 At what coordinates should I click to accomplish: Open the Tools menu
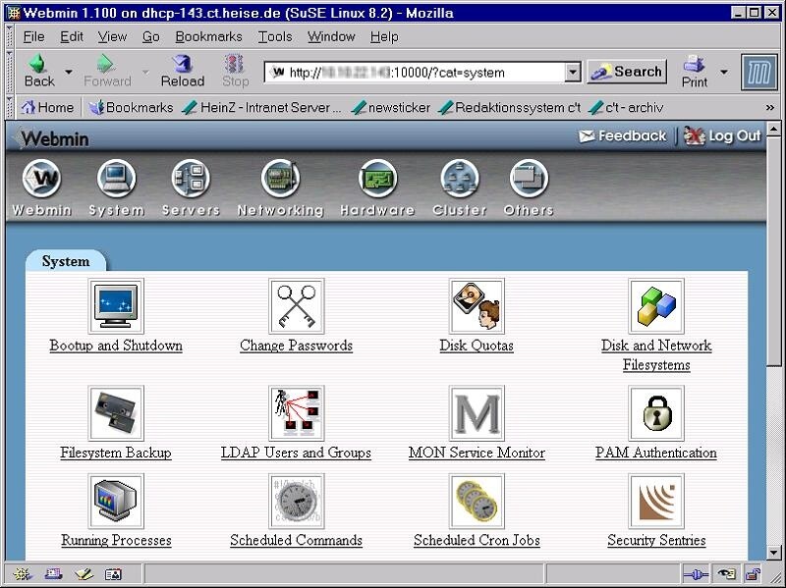tap(275, 36)
